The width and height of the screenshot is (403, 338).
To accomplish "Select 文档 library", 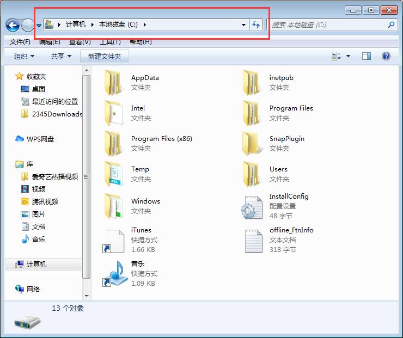I will tap(39, 226).
